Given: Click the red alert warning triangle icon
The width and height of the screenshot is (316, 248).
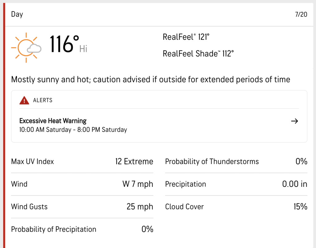Looking at the screenshot, I should (x=24, y=100).
